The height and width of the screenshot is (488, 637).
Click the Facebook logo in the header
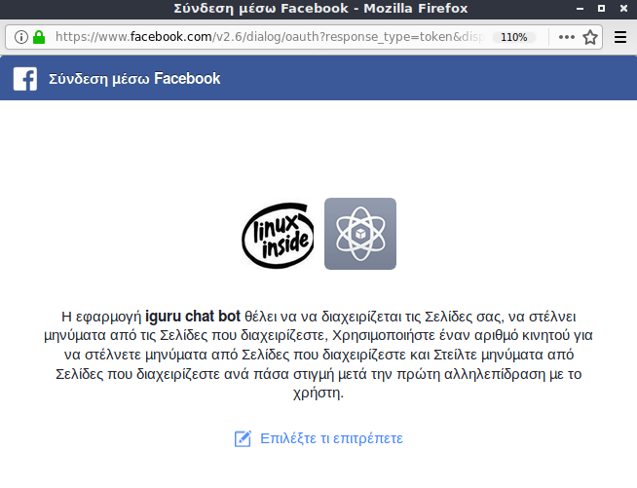coord(25,79)
